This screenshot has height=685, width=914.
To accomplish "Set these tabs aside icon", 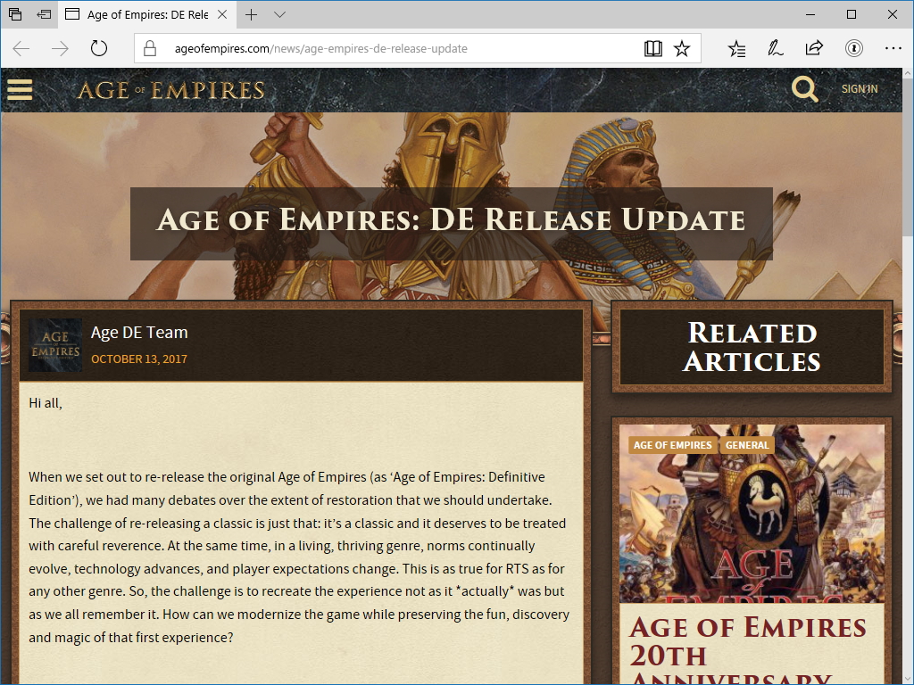I will click(x=44, y=14).
